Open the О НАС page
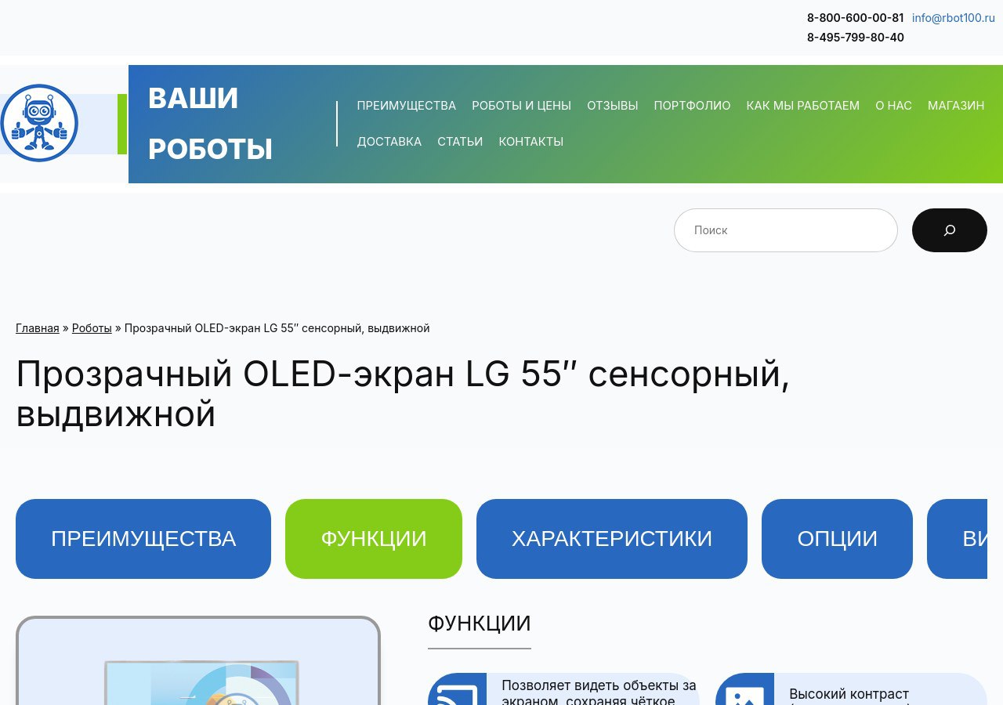 tap(893, 106)
